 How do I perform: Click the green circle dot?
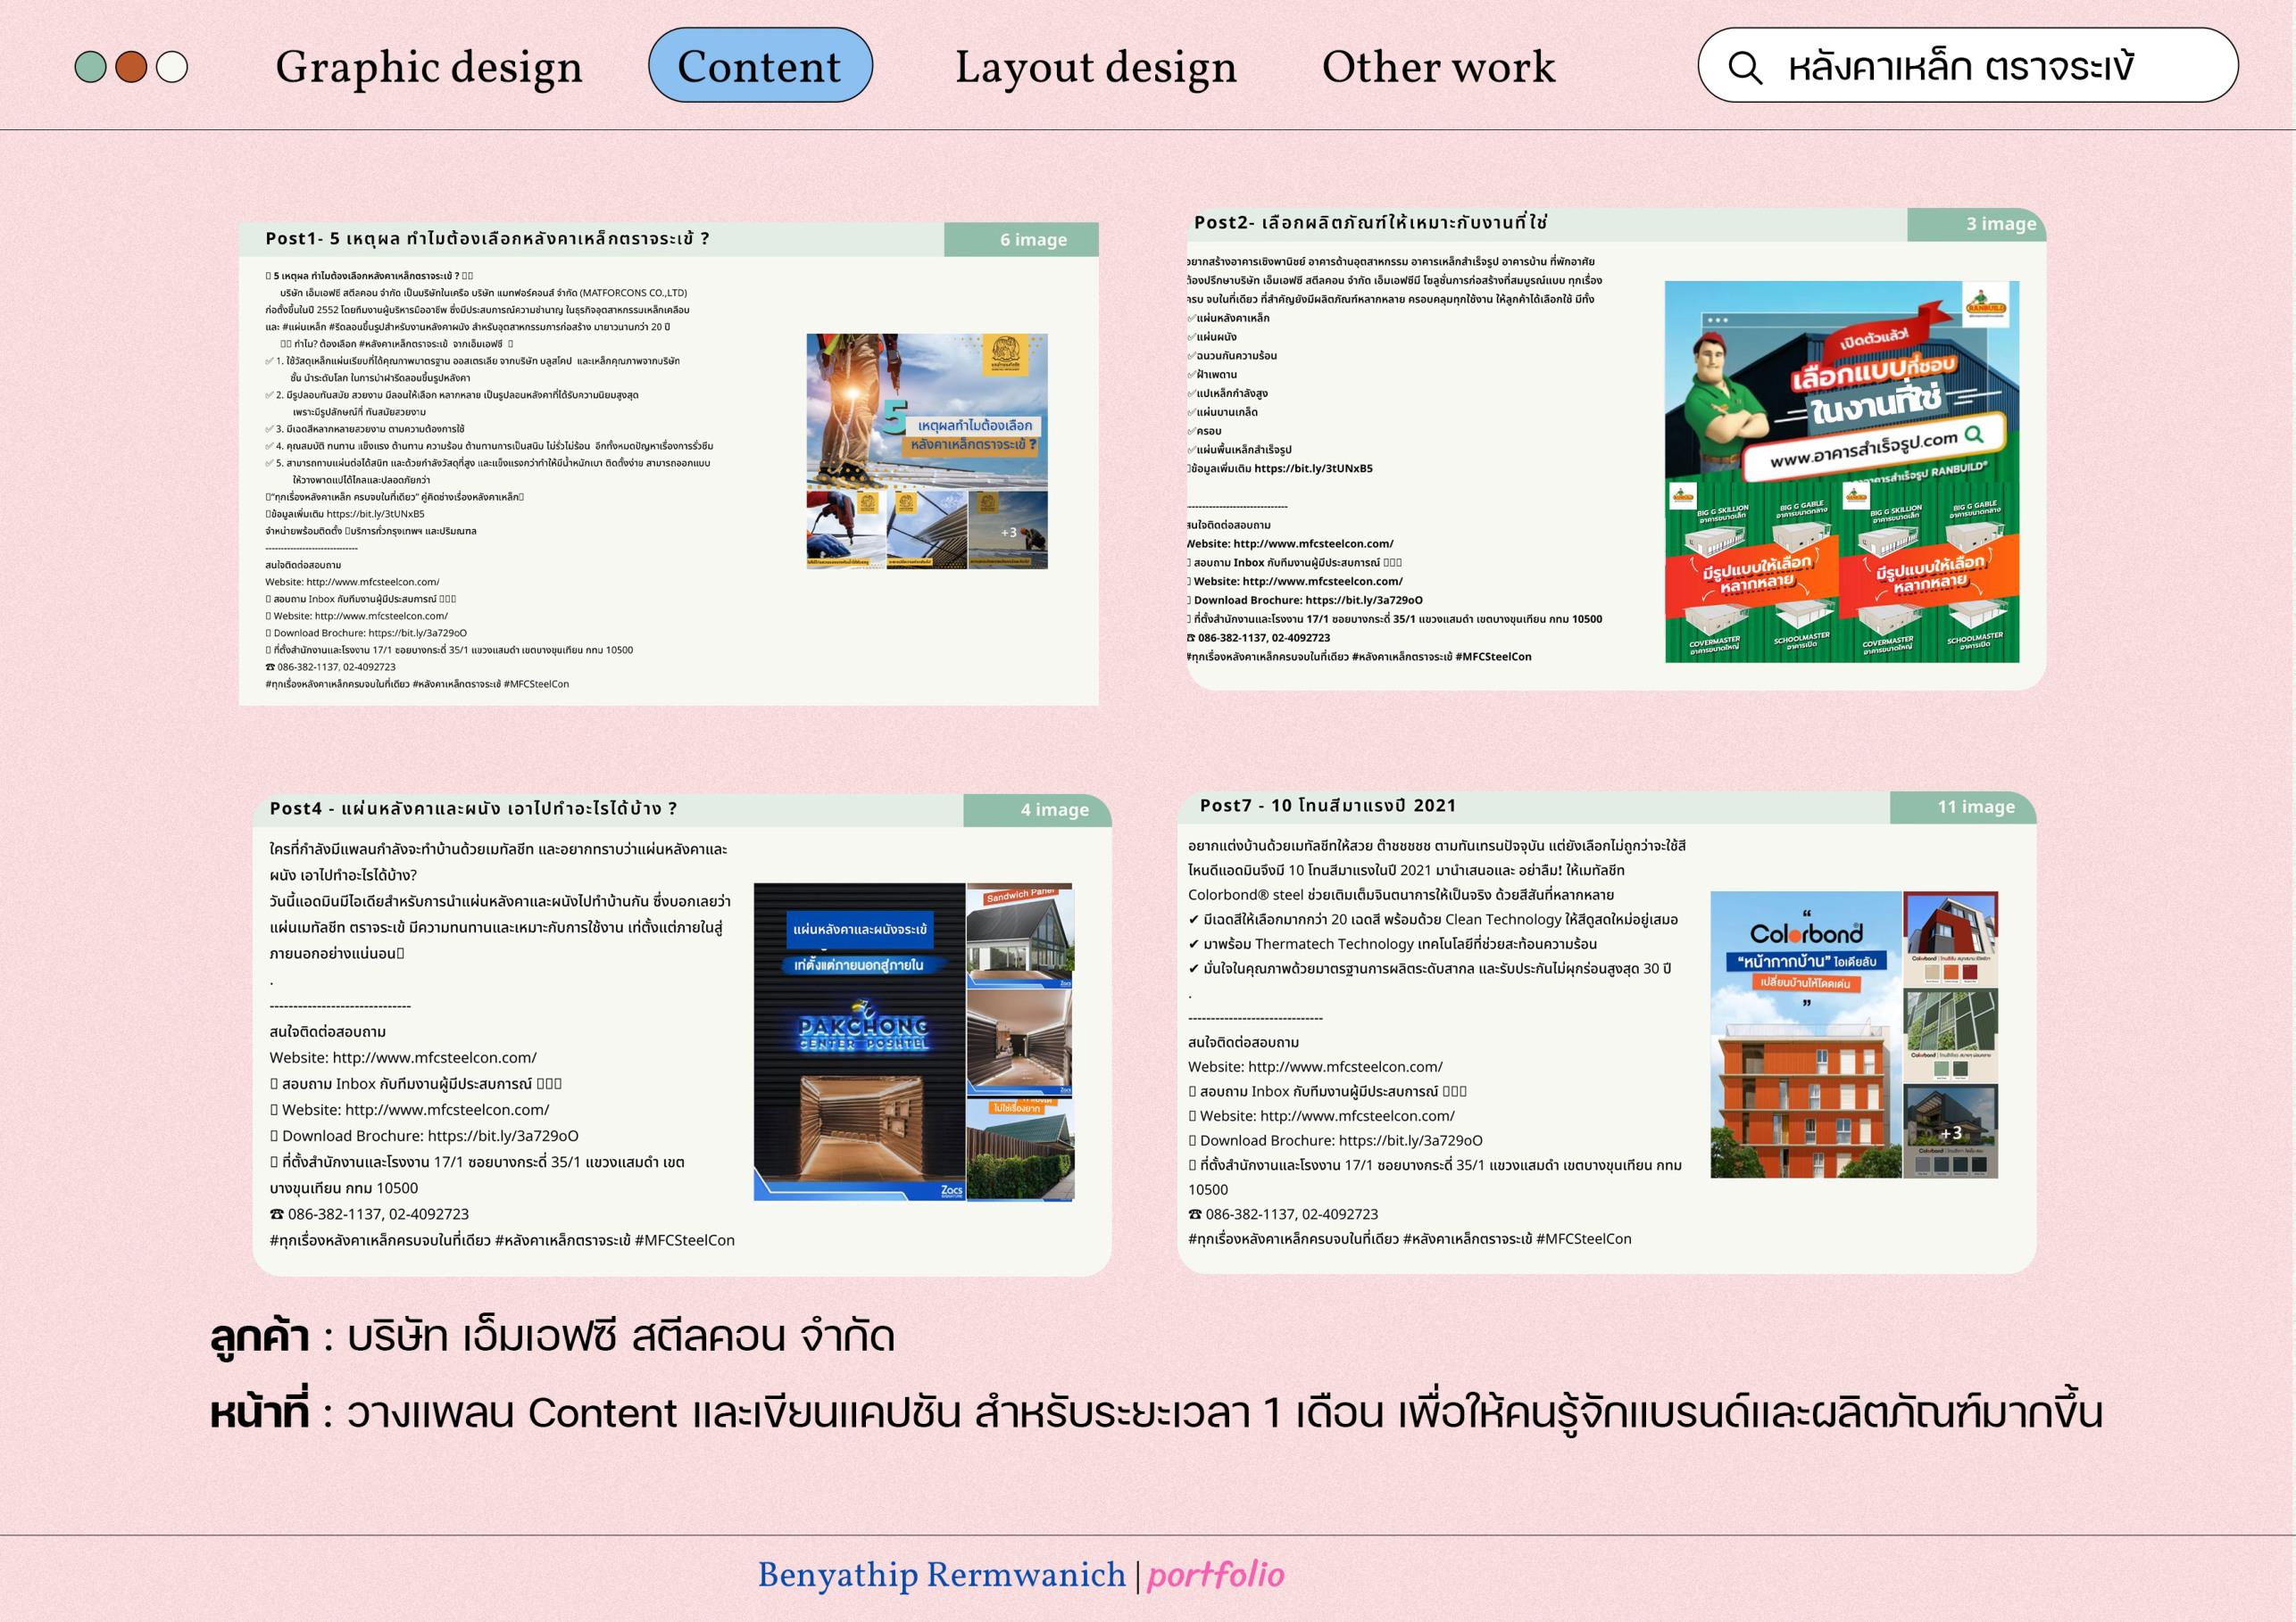(x=91, y=67)
